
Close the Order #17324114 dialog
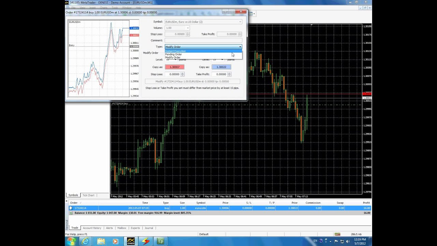241,11
